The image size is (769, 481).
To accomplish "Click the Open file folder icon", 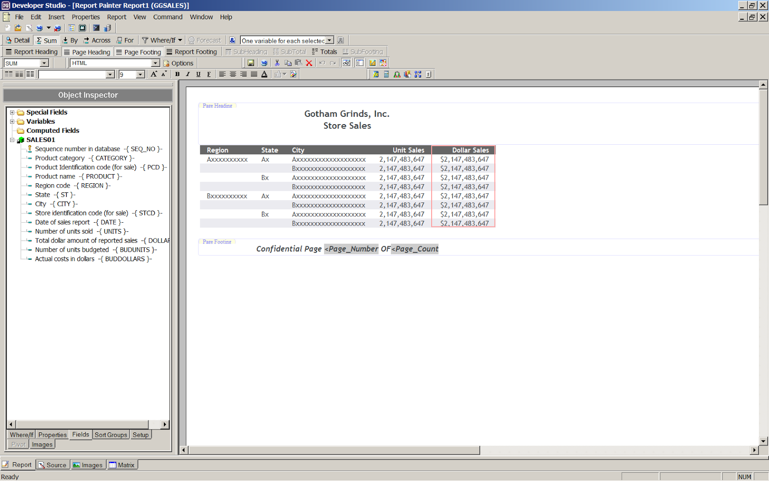I will click(18, 28).
